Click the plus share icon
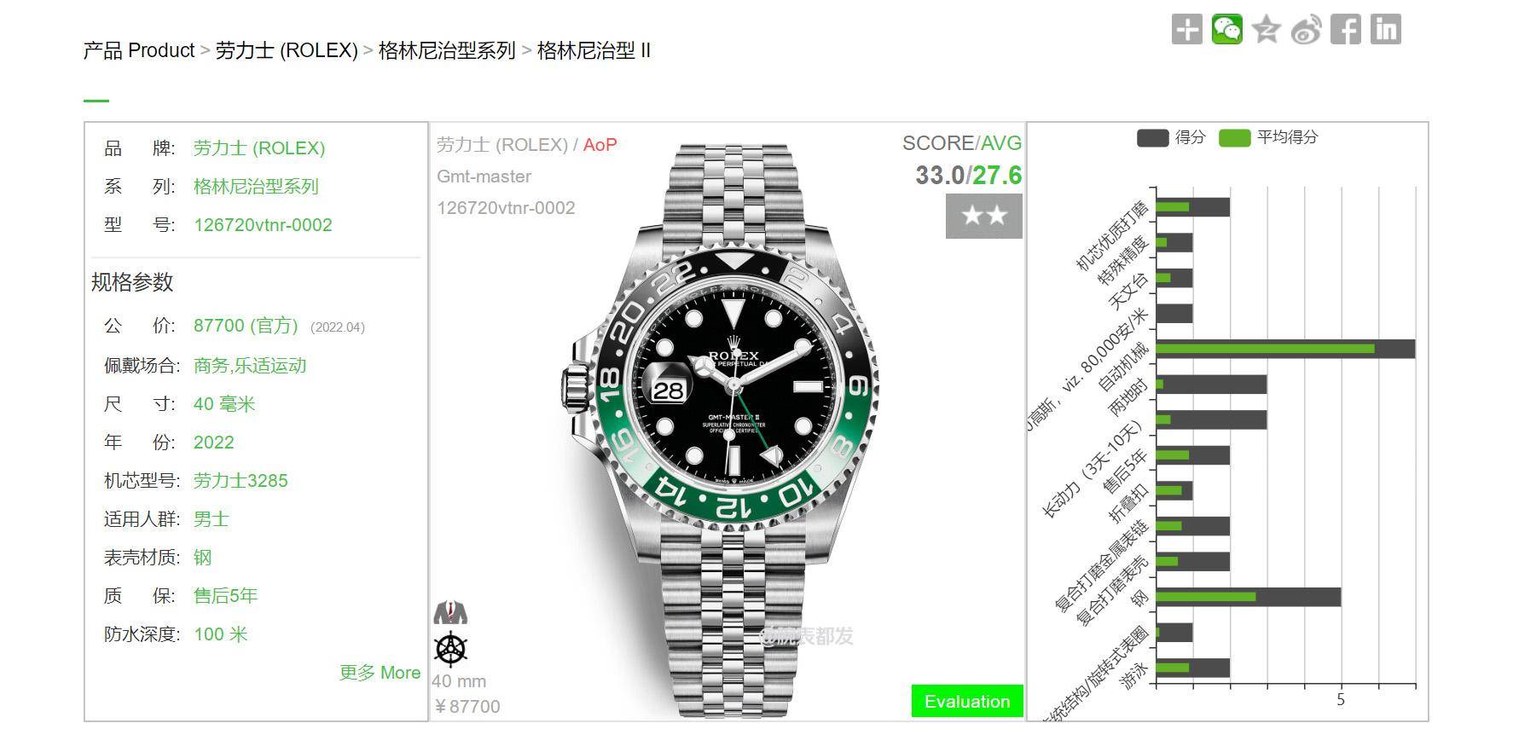Screen dimensions: 1513x729 click(1186, 29)
